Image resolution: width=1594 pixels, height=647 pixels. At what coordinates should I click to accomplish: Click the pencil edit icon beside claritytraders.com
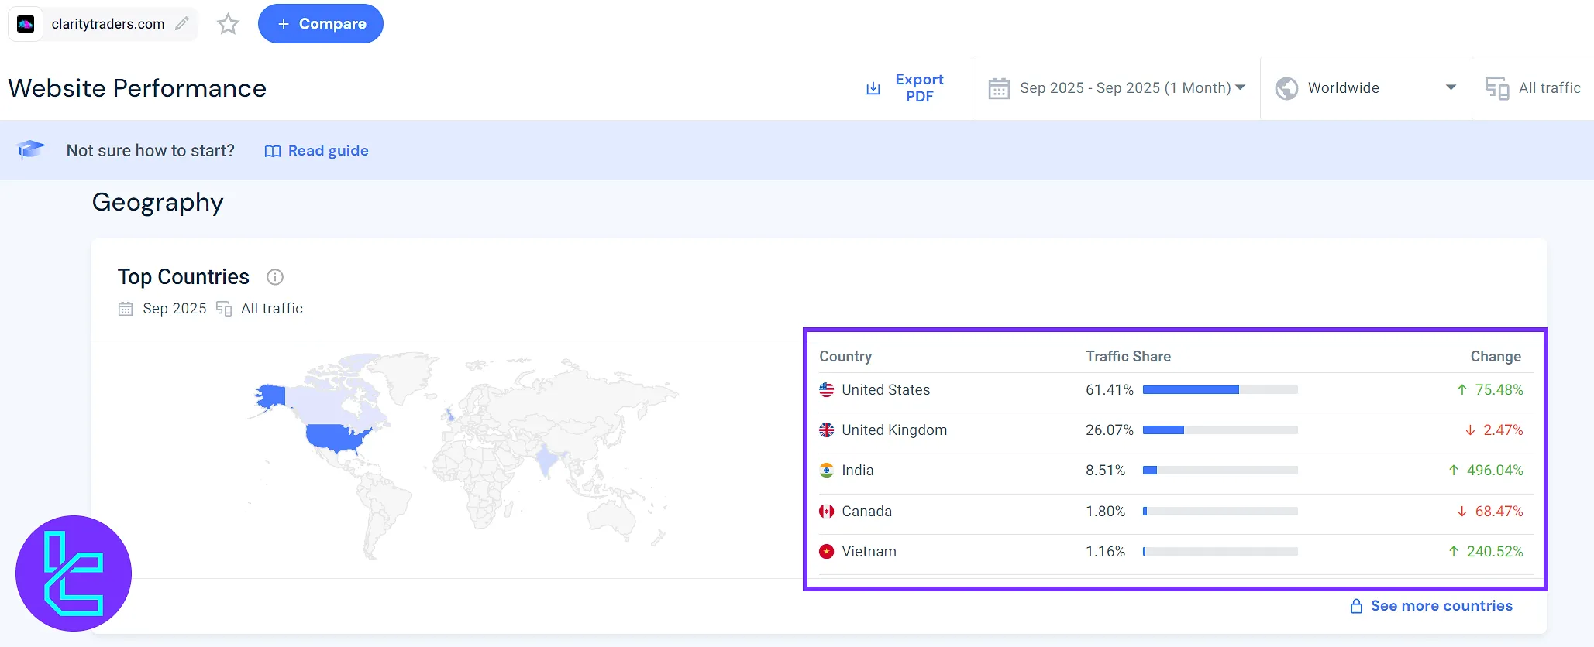182,24
